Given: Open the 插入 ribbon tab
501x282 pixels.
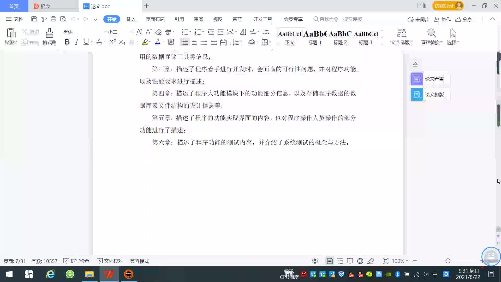Looking at the screenshot, I should point(131,19).
